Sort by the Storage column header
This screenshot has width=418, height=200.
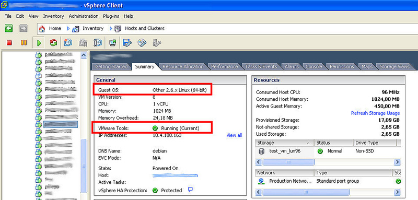[284, 143]
